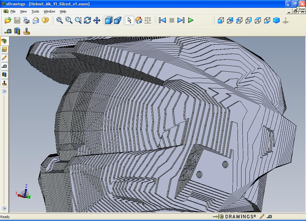Open the Markup pencil panel in left sidebar
The height and width of the screenshot is (221, 306).
pos(4,58)
